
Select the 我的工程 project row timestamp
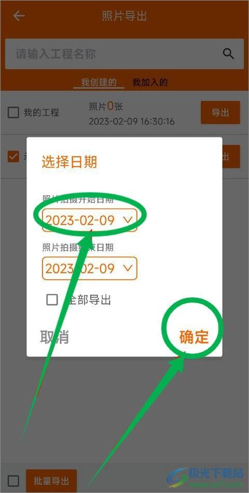132,121
